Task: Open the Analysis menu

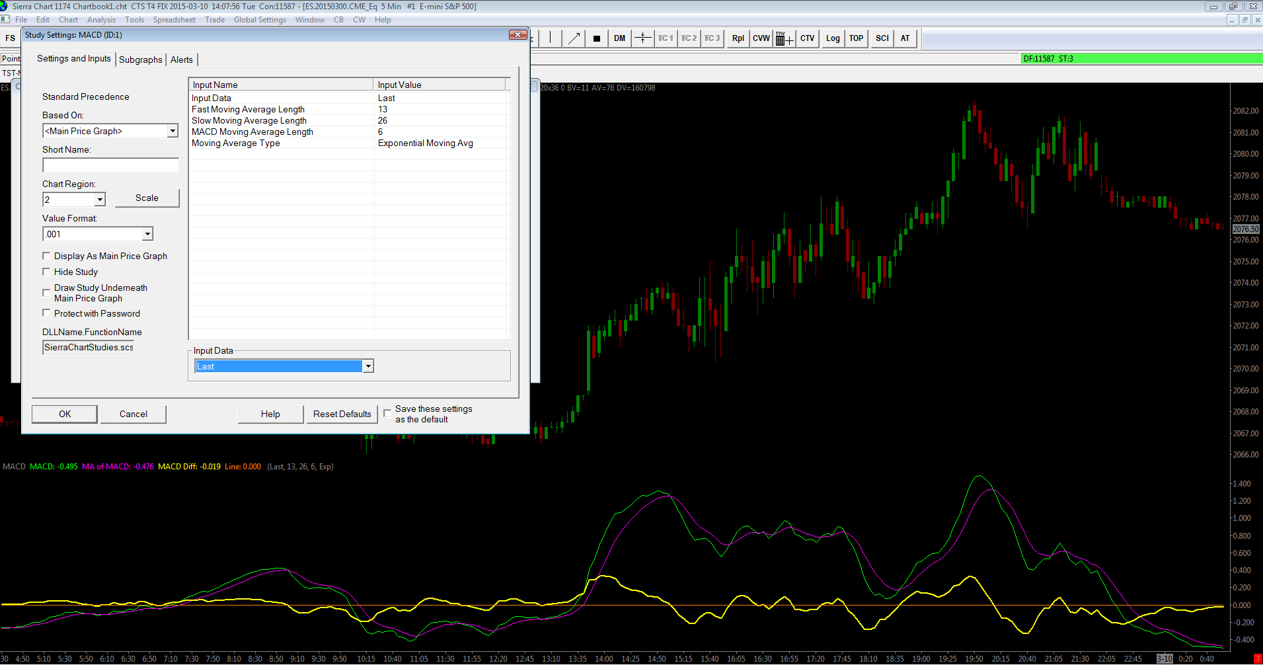Action: [101, 20]
